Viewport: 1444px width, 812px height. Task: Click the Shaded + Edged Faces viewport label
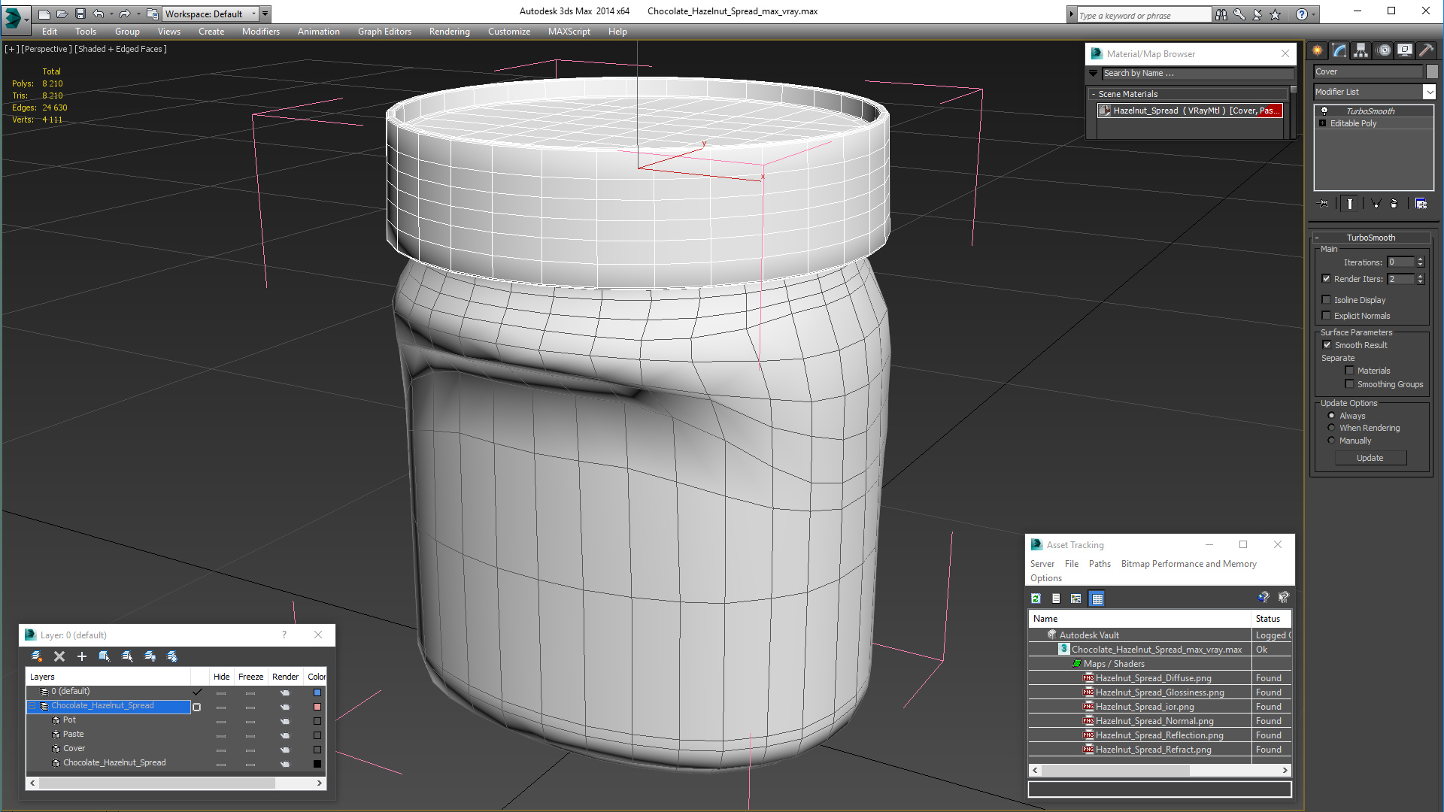coord(120,49)
